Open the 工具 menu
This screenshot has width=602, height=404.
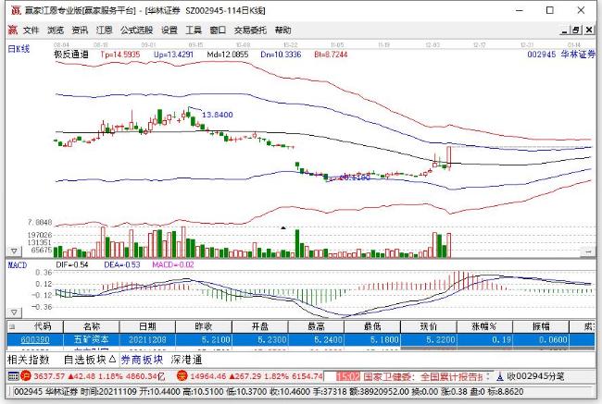pos(194,31)
